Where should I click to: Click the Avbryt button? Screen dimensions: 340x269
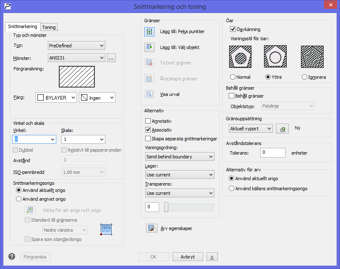(x=188, y=257)
